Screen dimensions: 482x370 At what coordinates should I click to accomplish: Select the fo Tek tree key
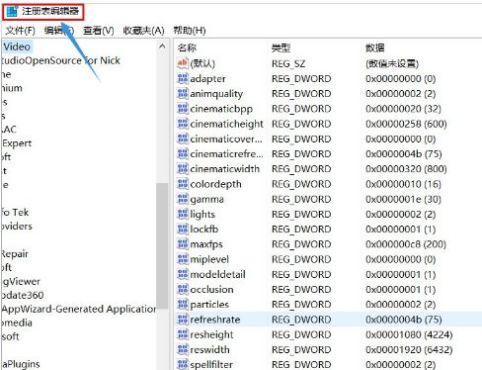[x=15, y=212]
